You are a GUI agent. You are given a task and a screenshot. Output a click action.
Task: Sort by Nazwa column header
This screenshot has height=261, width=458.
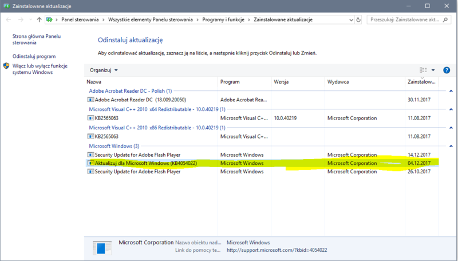pos(151,82)
